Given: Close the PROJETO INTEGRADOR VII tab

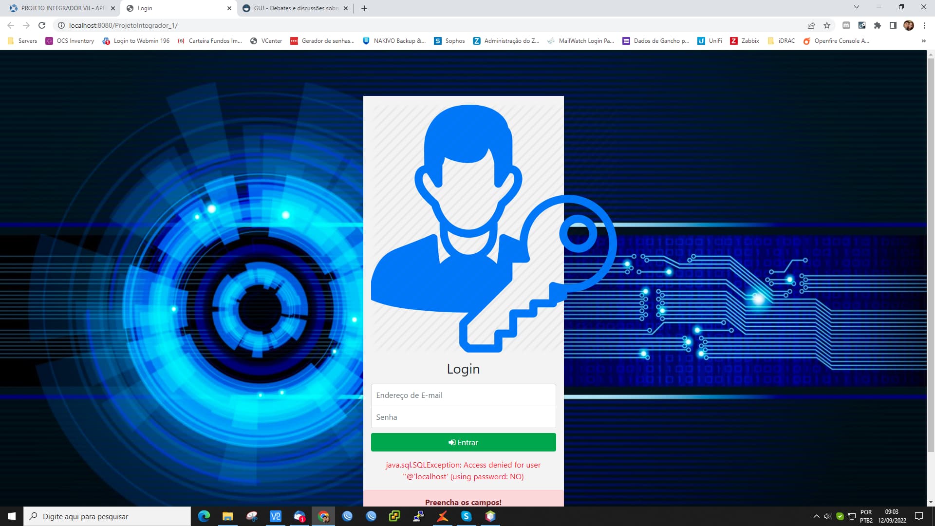Looking at the screenshot, I should point(113,8).
